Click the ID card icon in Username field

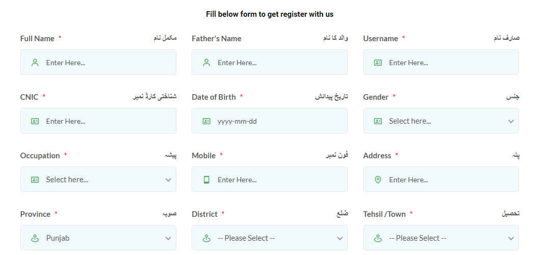[x=377, y=63]
